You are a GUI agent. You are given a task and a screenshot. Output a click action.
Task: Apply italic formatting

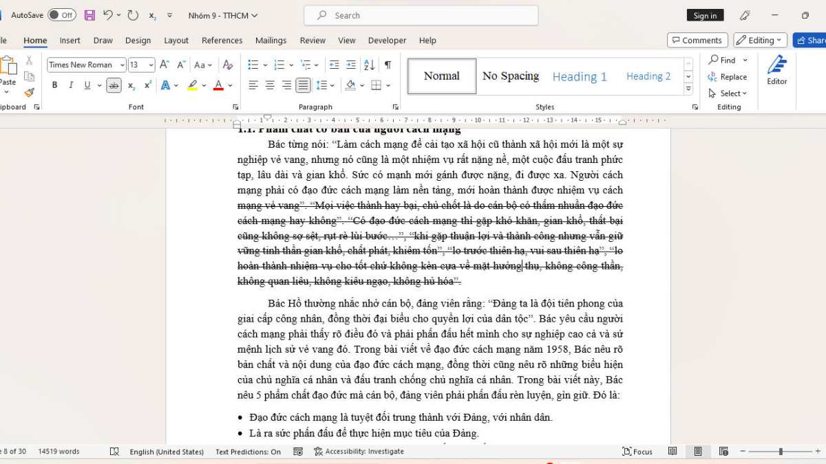pyautogui.click(x=70, y=85)
